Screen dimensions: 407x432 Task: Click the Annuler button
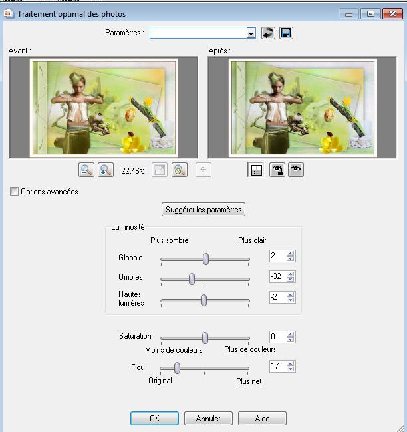(x=208, y=419)
